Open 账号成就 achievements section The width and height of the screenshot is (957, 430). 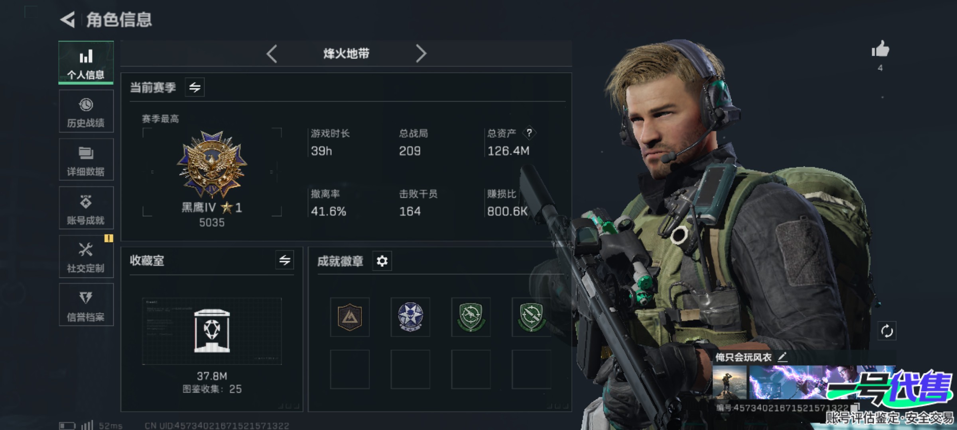86,208
